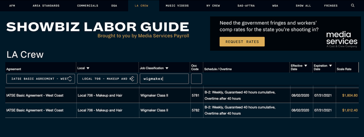Image resolution: width=364 pixels, height=137 pixels.
Task: Select the Show All tab
Action: click(303, 6)
